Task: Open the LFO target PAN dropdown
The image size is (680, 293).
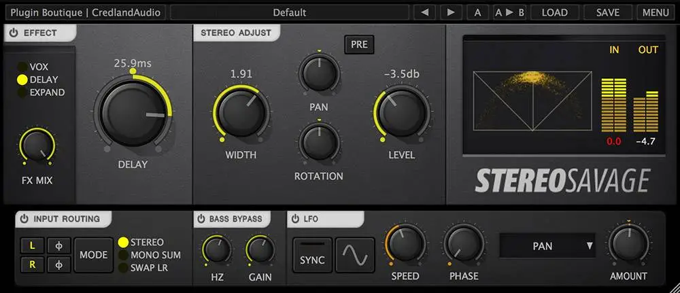Action: pos(547,246)
